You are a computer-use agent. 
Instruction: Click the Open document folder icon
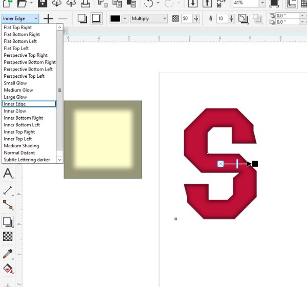point(22,4)
